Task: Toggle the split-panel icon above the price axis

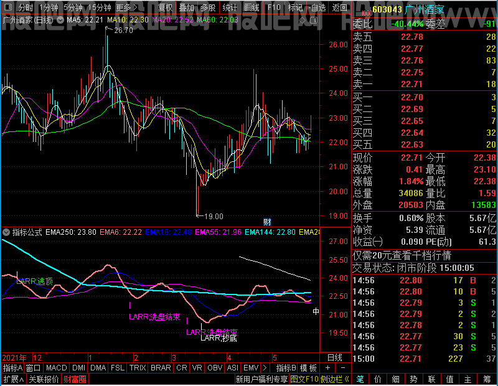Action: tap(314, 21)
